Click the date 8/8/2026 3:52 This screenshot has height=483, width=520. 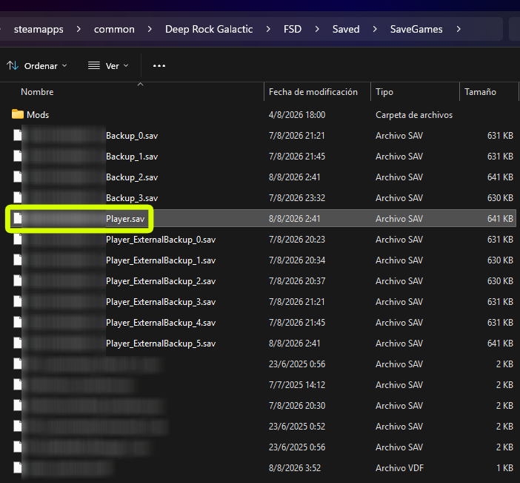295,468
